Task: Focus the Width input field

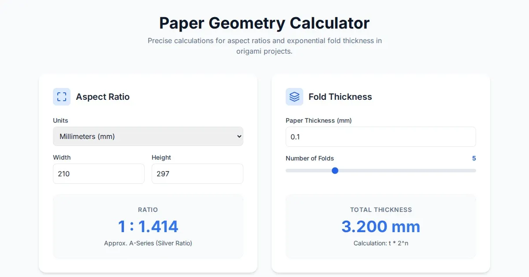Action: click(99, 174)
